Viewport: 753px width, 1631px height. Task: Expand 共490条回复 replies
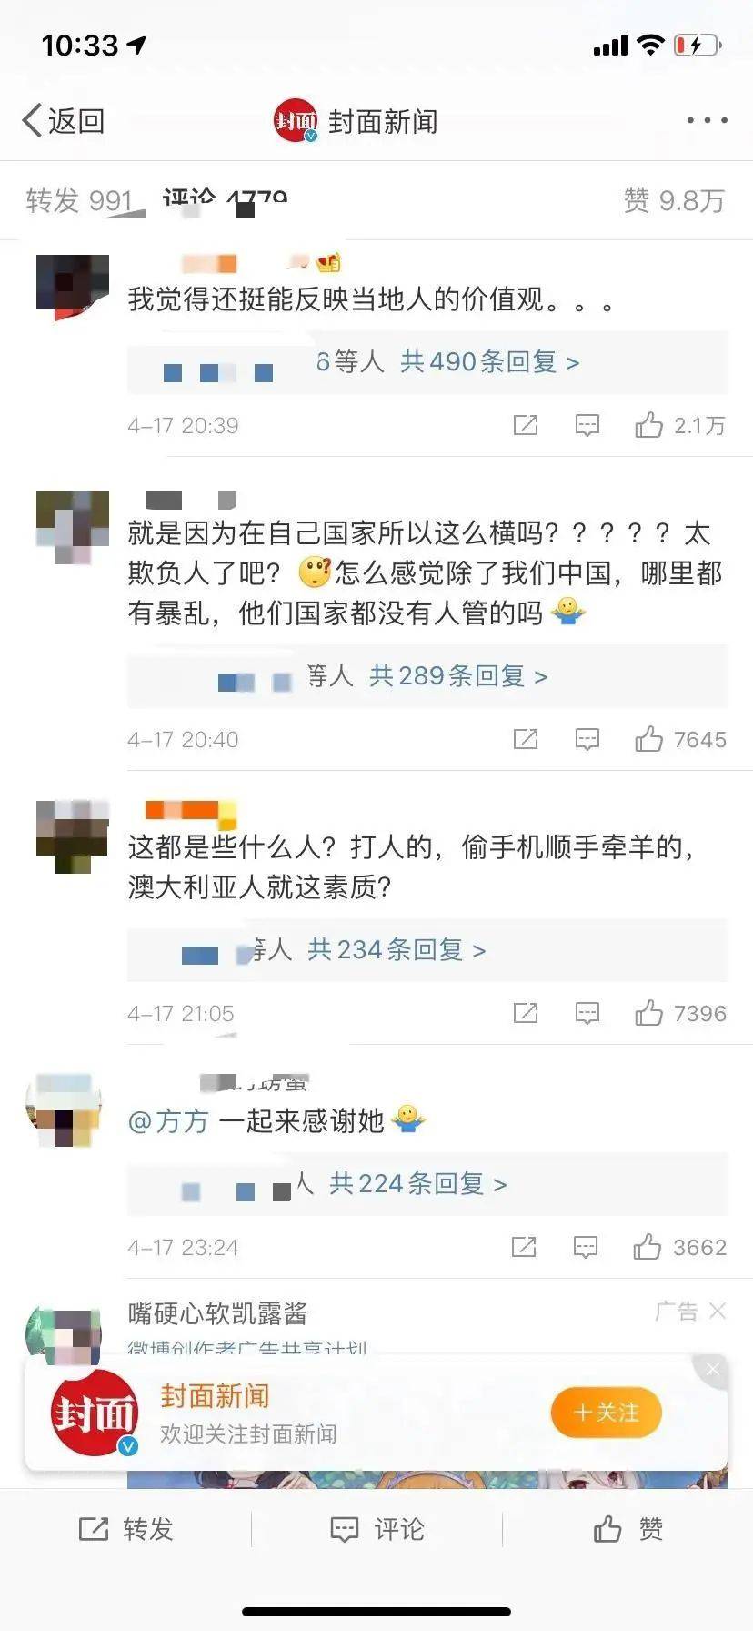pyautogui.click(x=489, y=362)
